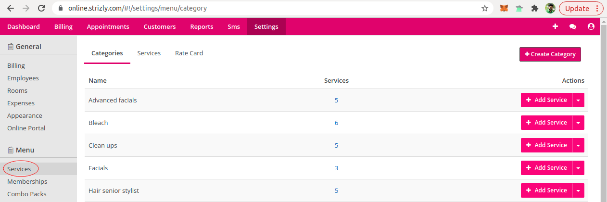Open the browser extensions puzzle icon

pyautogui.click(x=534, y=8)
